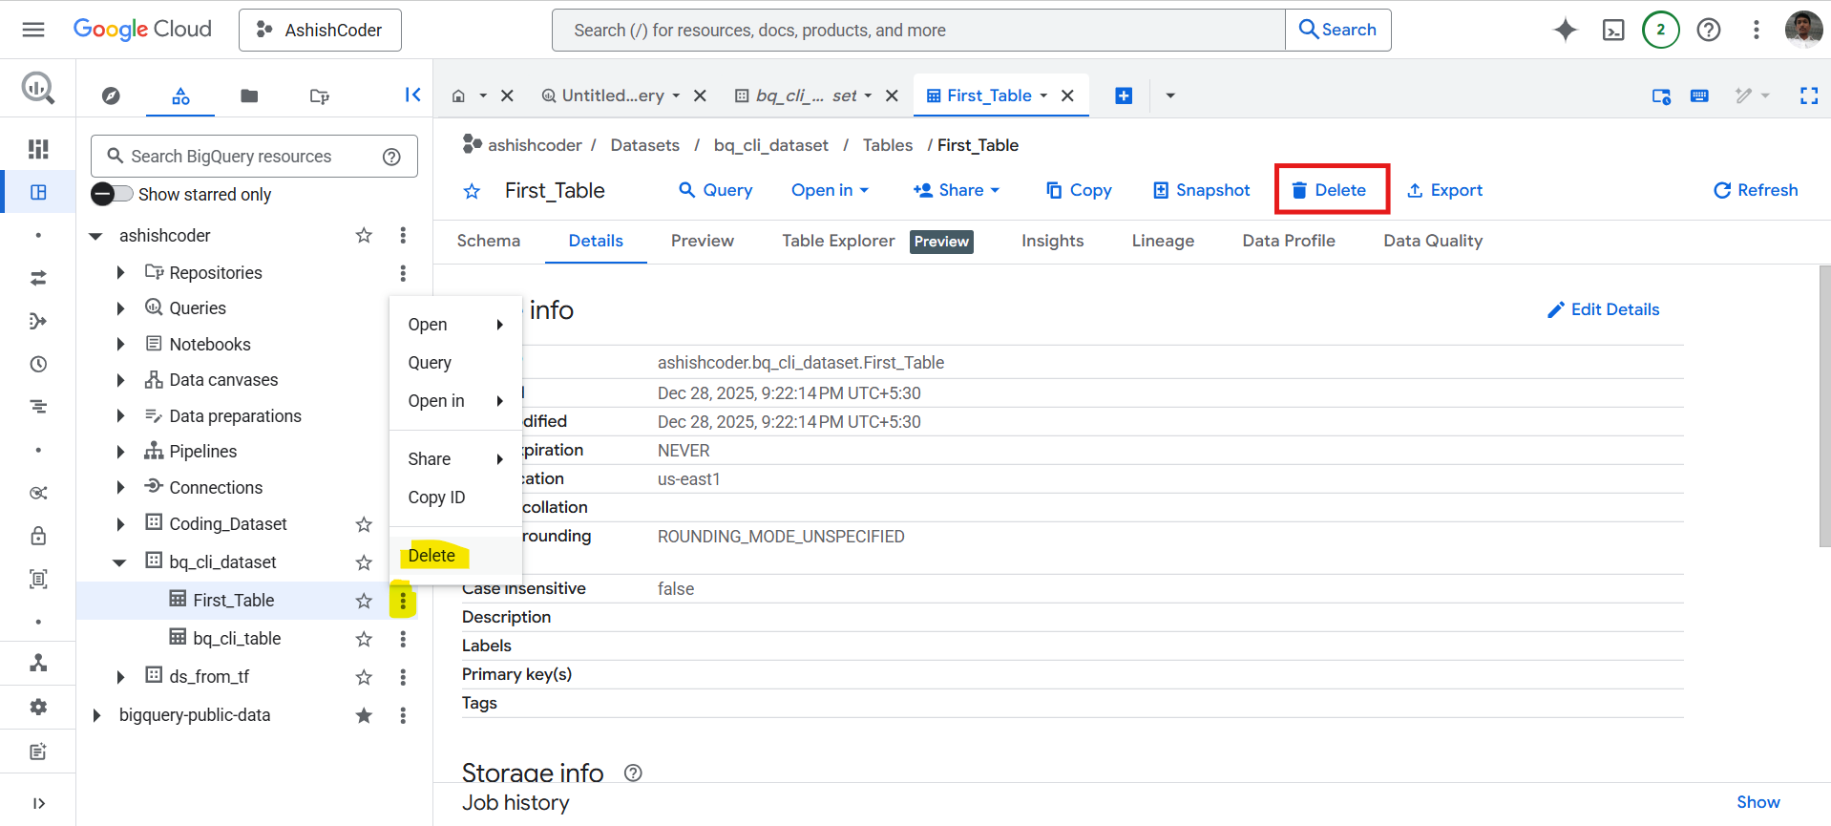
Task: Collapse the ashishcoder project tree
Action: click(x=95, y=236)
